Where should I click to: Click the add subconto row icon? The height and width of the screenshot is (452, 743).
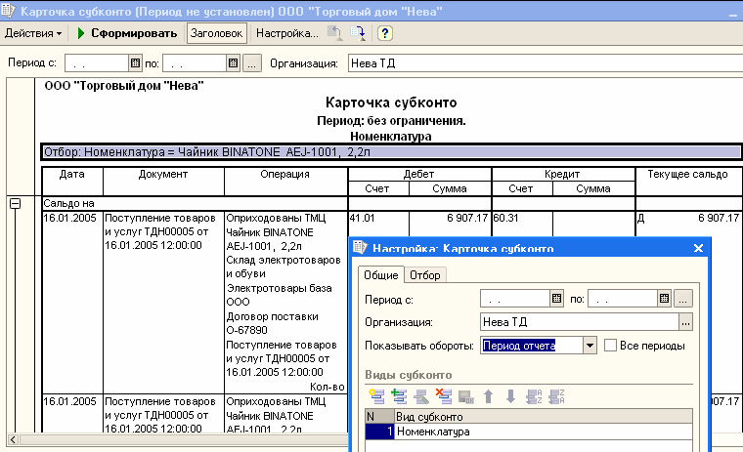(376, 395)
